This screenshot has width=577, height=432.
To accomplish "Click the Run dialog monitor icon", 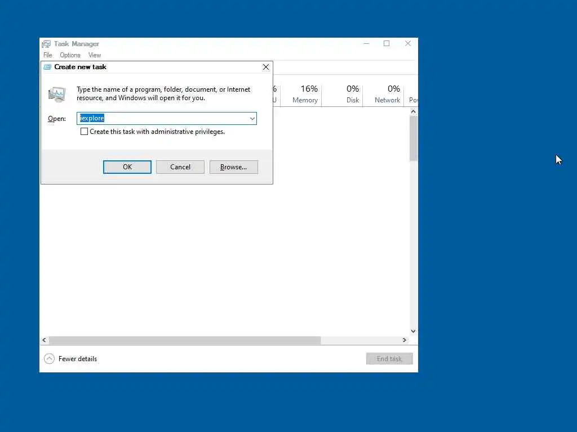I will click(57, 94).
